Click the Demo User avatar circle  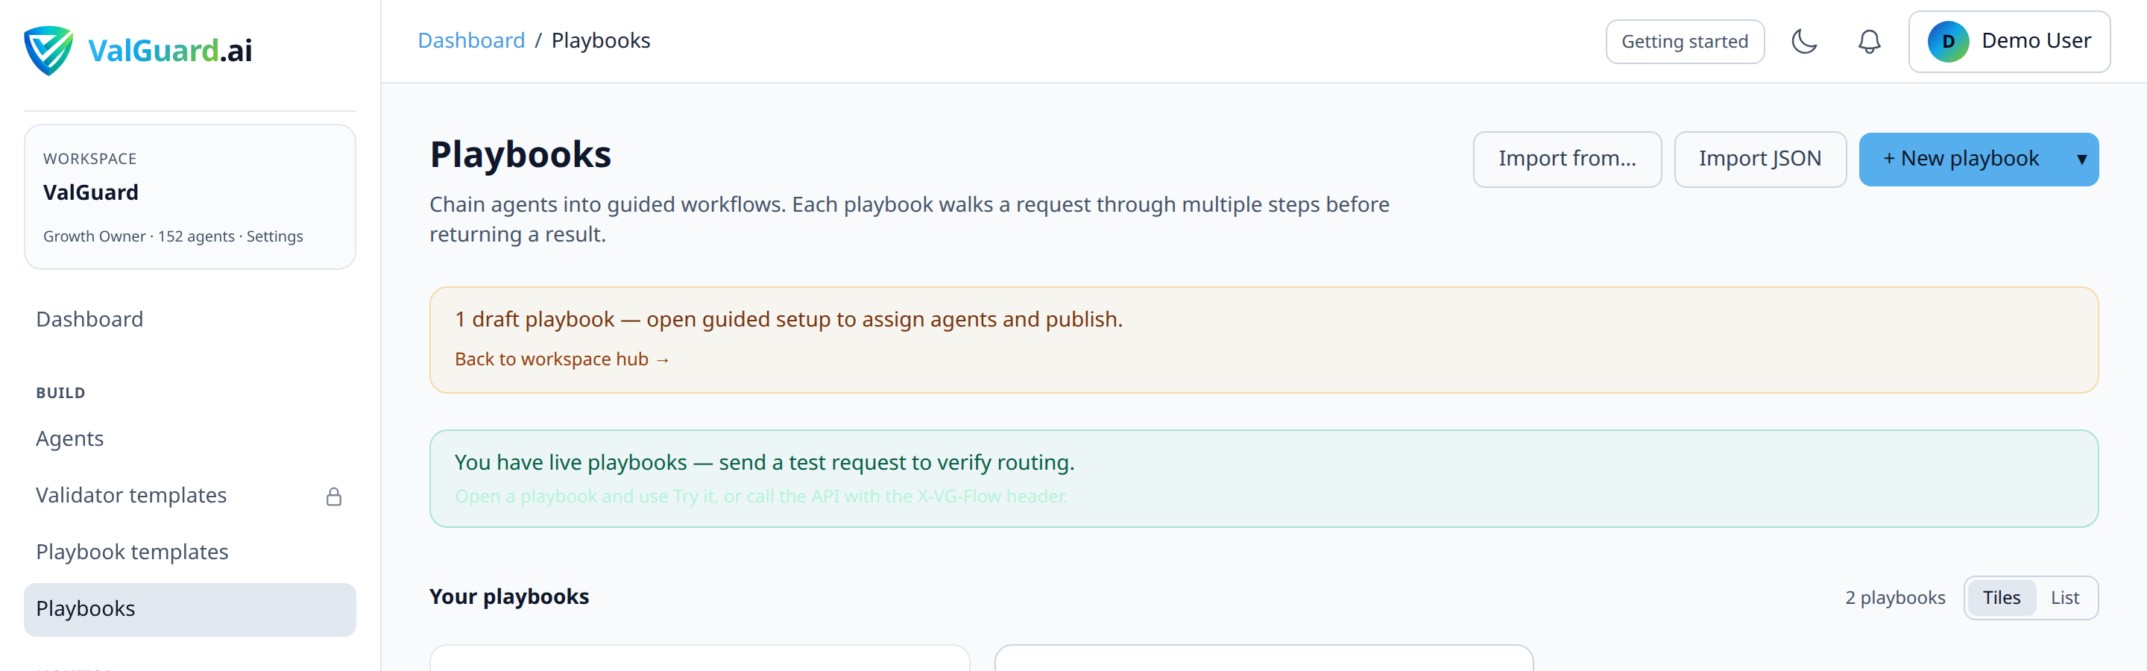pos(1947,42)
